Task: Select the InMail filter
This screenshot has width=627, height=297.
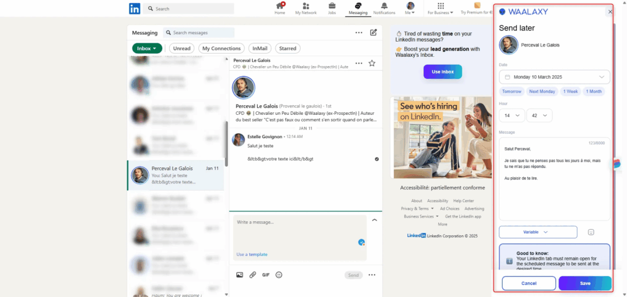Action: click(x=260, y=48)
